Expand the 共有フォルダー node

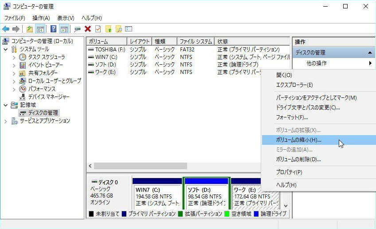click(x=14, y=74)
